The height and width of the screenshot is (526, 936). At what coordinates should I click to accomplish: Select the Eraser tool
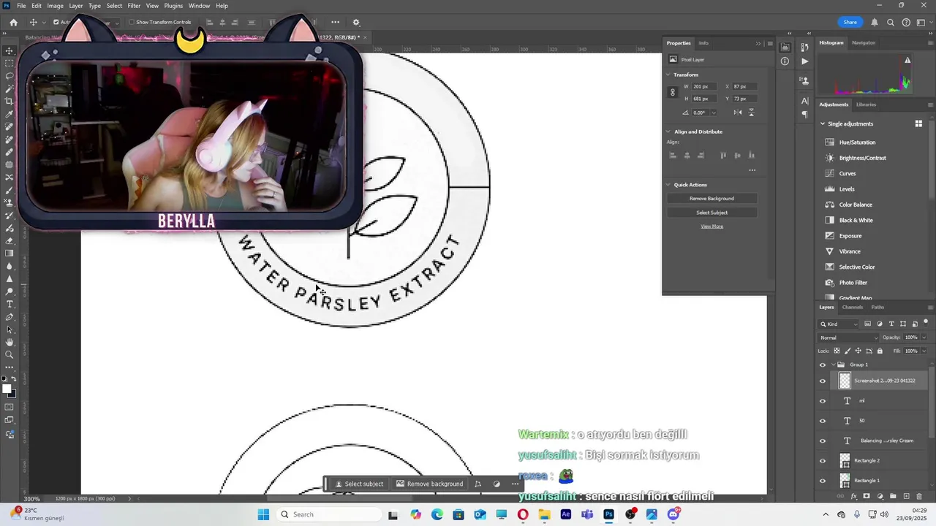click(x=10, y=241)
